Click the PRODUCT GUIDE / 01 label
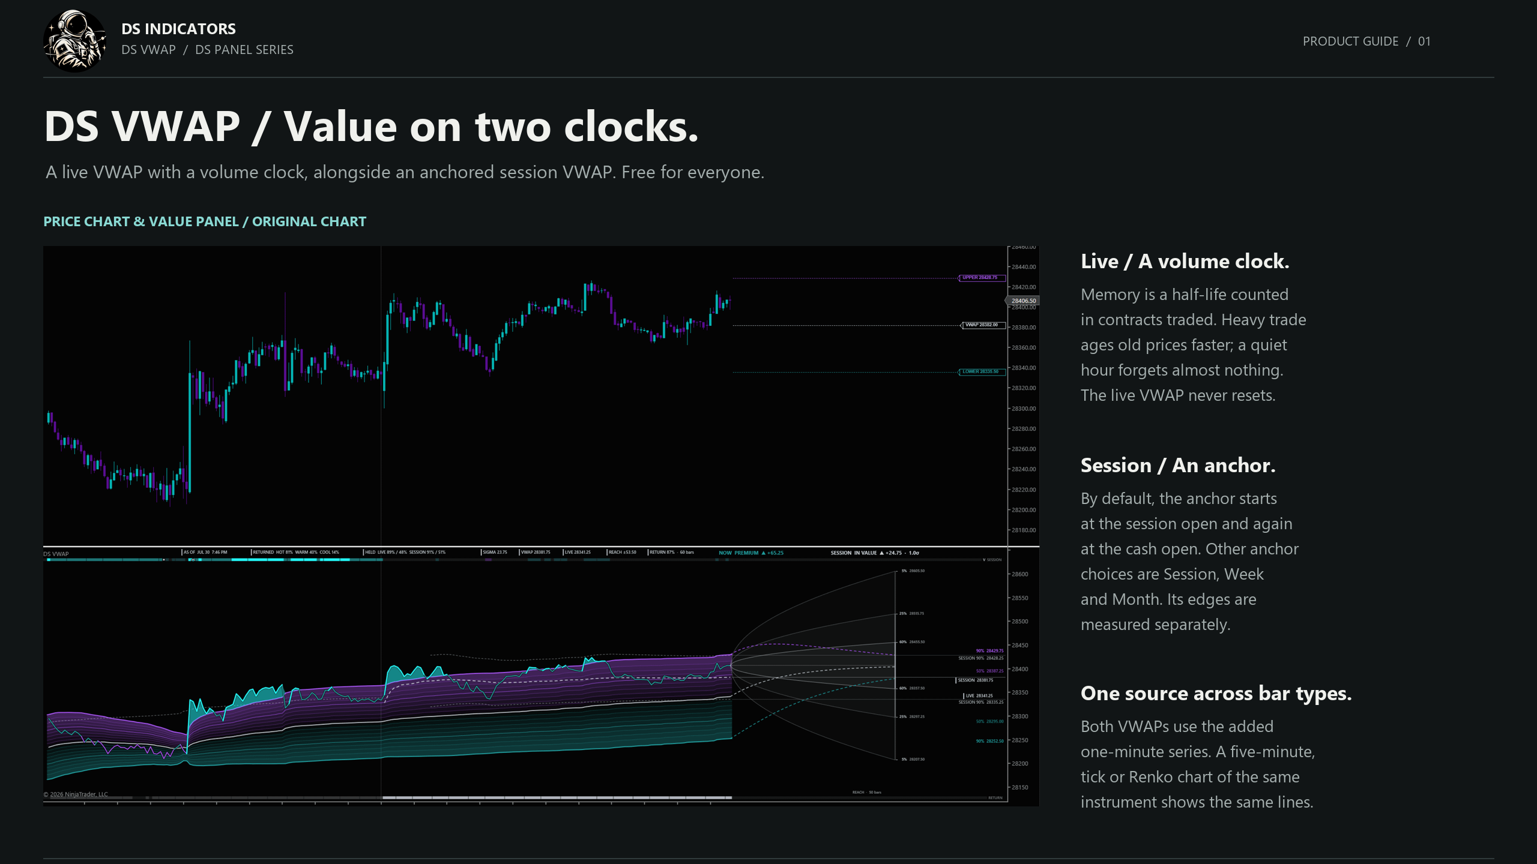The image size is (1537, 864). 1366,41
